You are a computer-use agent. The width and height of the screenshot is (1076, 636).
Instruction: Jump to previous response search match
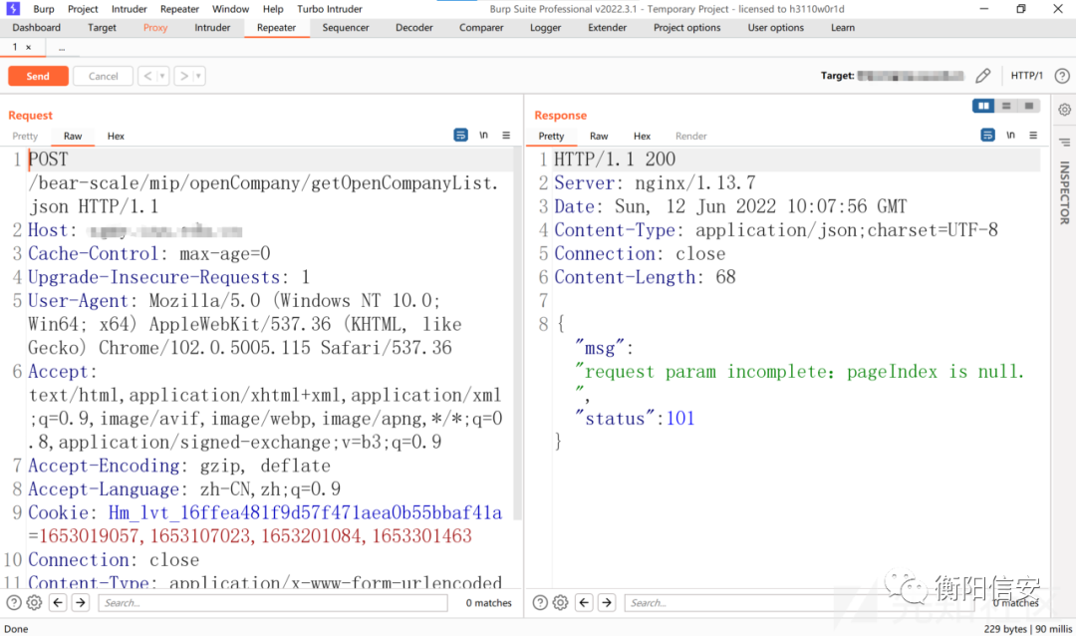(x=584, y=603)
